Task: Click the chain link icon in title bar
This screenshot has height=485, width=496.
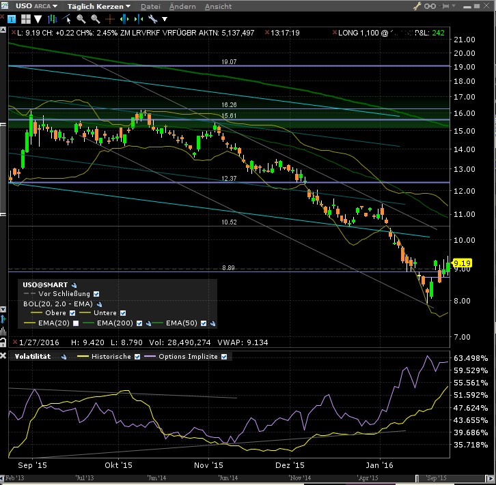Action: coord(430,5)
